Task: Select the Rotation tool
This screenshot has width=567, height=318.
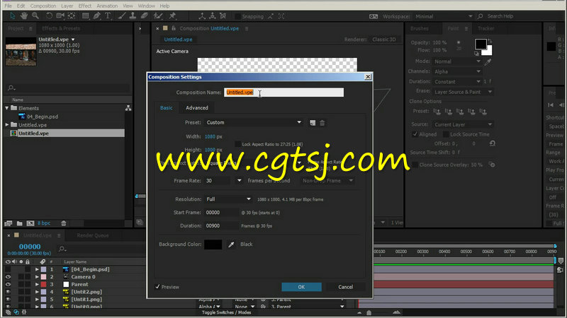Action: (49, 16)
